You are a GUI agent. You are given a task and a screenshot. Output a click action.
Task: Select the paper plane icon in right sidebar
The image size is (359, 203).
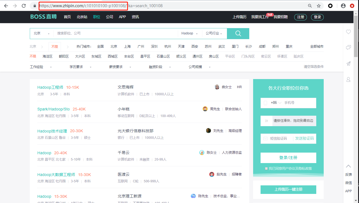(x=348, y=64)
